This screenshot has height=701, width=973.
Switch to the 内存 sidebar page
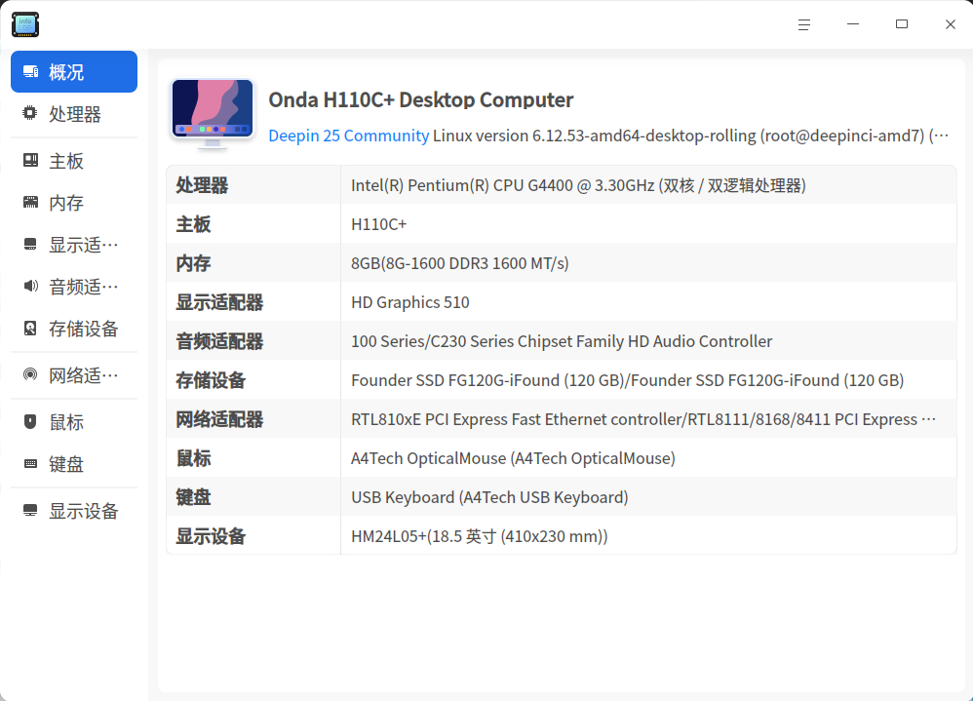coord(74,203)
